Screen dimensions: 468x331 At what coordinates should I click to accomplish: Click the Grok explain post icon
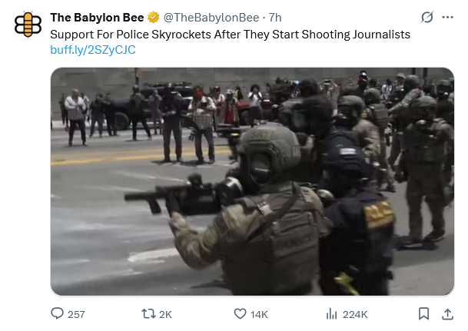(x=427, y=17)
